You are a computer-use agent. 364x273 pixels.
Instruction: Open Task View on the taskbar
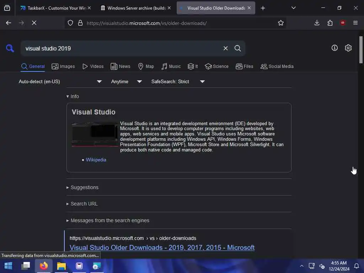(26, 266)
